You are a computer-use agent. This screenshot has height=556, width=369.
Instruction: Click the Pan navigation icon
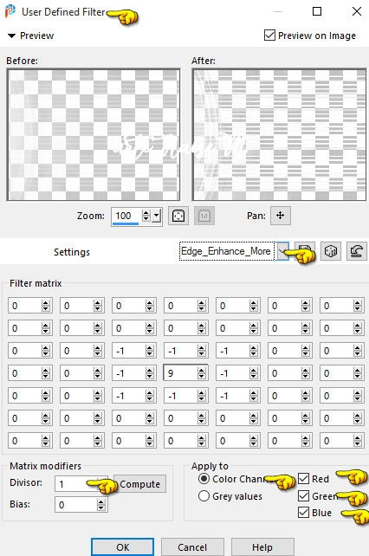281,216
